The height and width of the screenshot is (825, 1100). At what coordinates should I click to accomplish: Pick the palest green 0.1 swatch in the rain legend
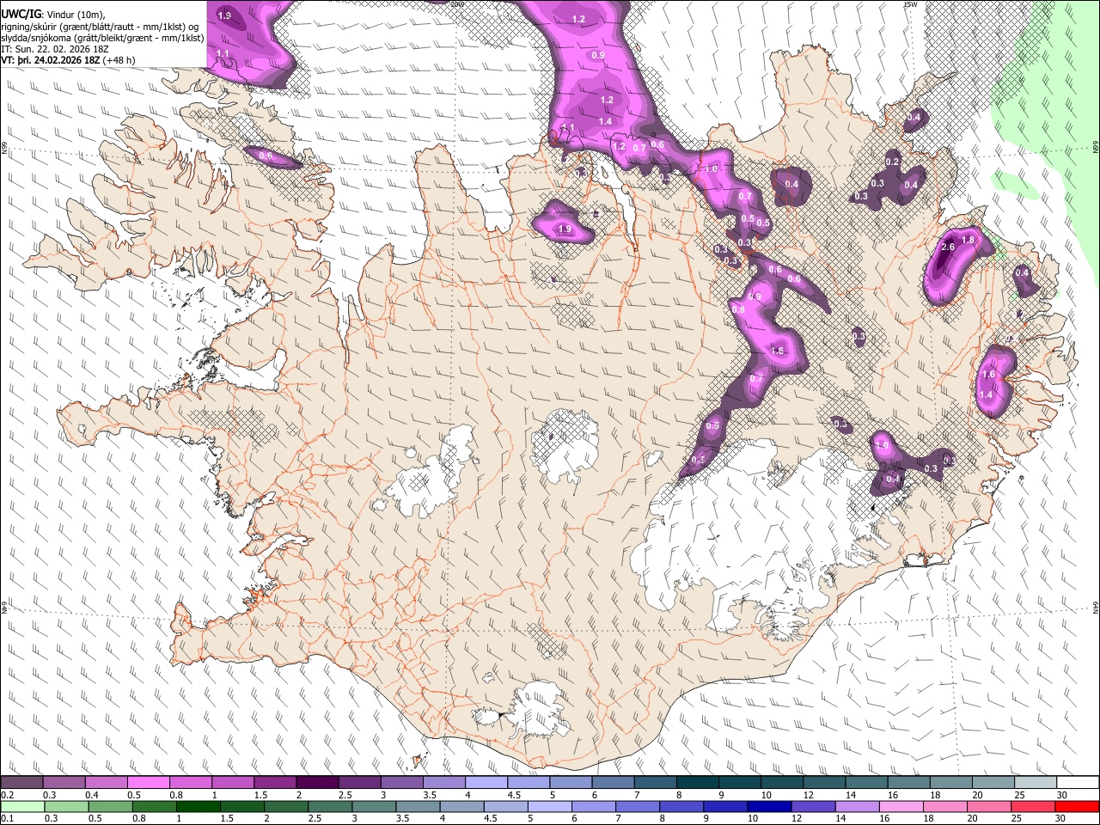point(22,806)
